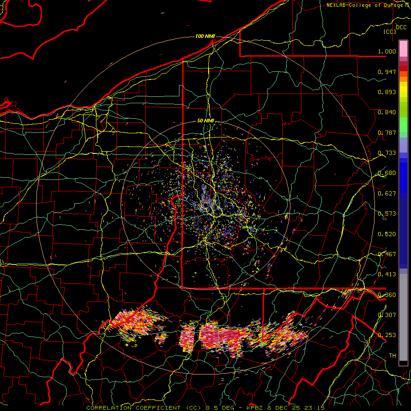Image resolution: width=411 pixels, height=411 pixels.
Task: Click the 0.573 scale value
Action: tap(387, 214)
